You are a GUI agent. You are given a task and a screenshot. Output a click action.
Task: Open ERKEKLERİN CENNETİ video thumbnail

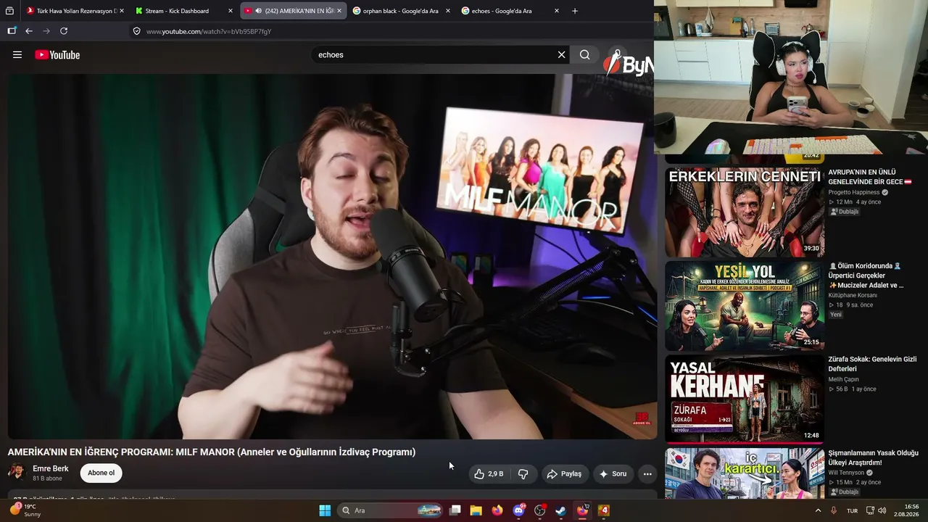745,212
